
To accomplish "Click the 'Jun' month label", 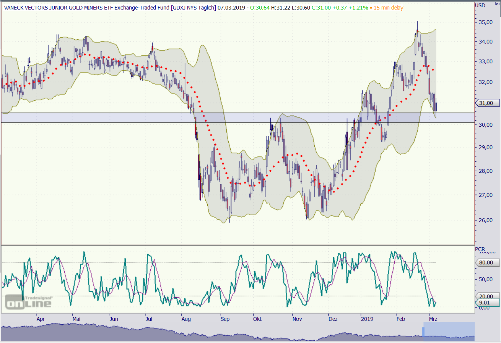I will pos(114,319).
